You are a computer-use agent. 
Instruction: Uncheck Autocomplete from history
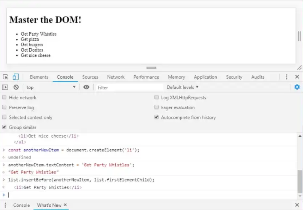[x=157, y=117]
